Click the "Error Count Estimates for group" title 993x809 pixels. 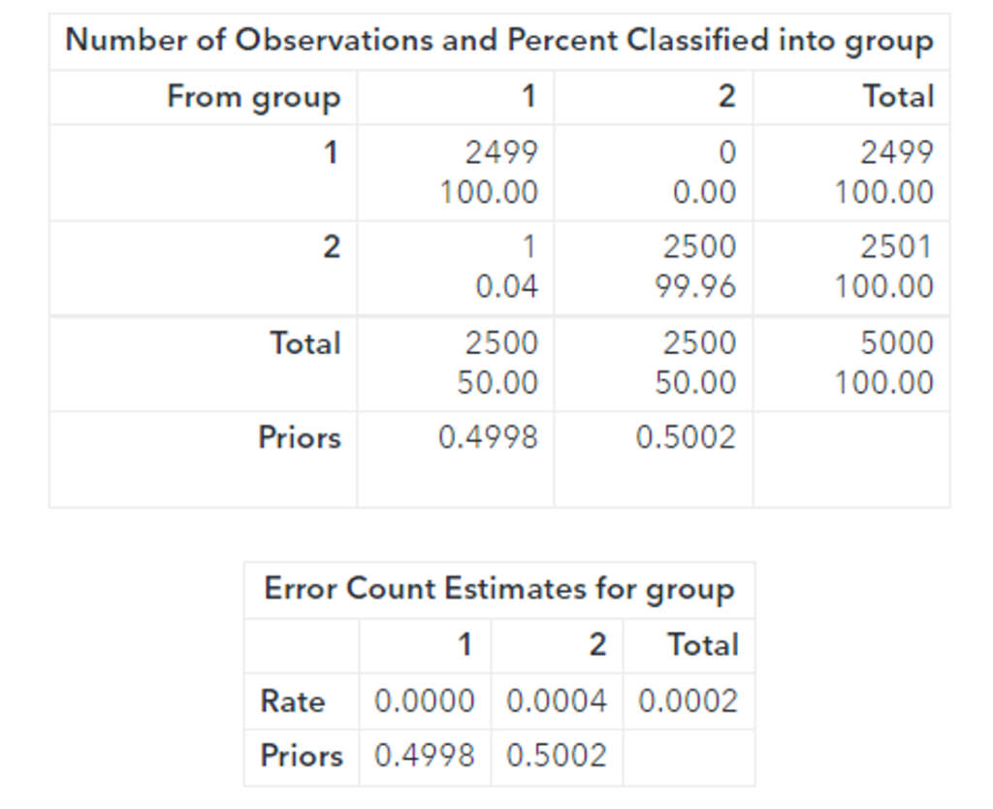498,589
